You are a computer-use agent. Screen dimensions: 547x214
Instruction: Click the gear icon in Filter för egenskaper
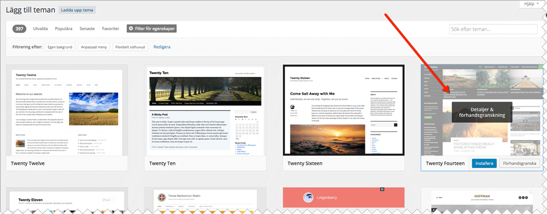click(131, 28)
